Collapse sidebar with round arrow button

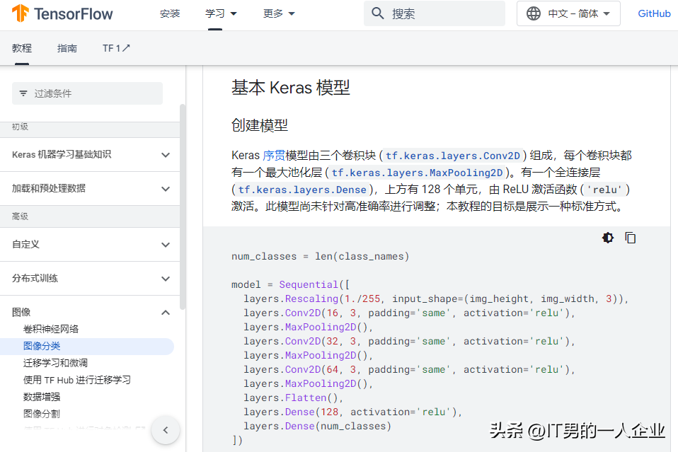[166, 430]
